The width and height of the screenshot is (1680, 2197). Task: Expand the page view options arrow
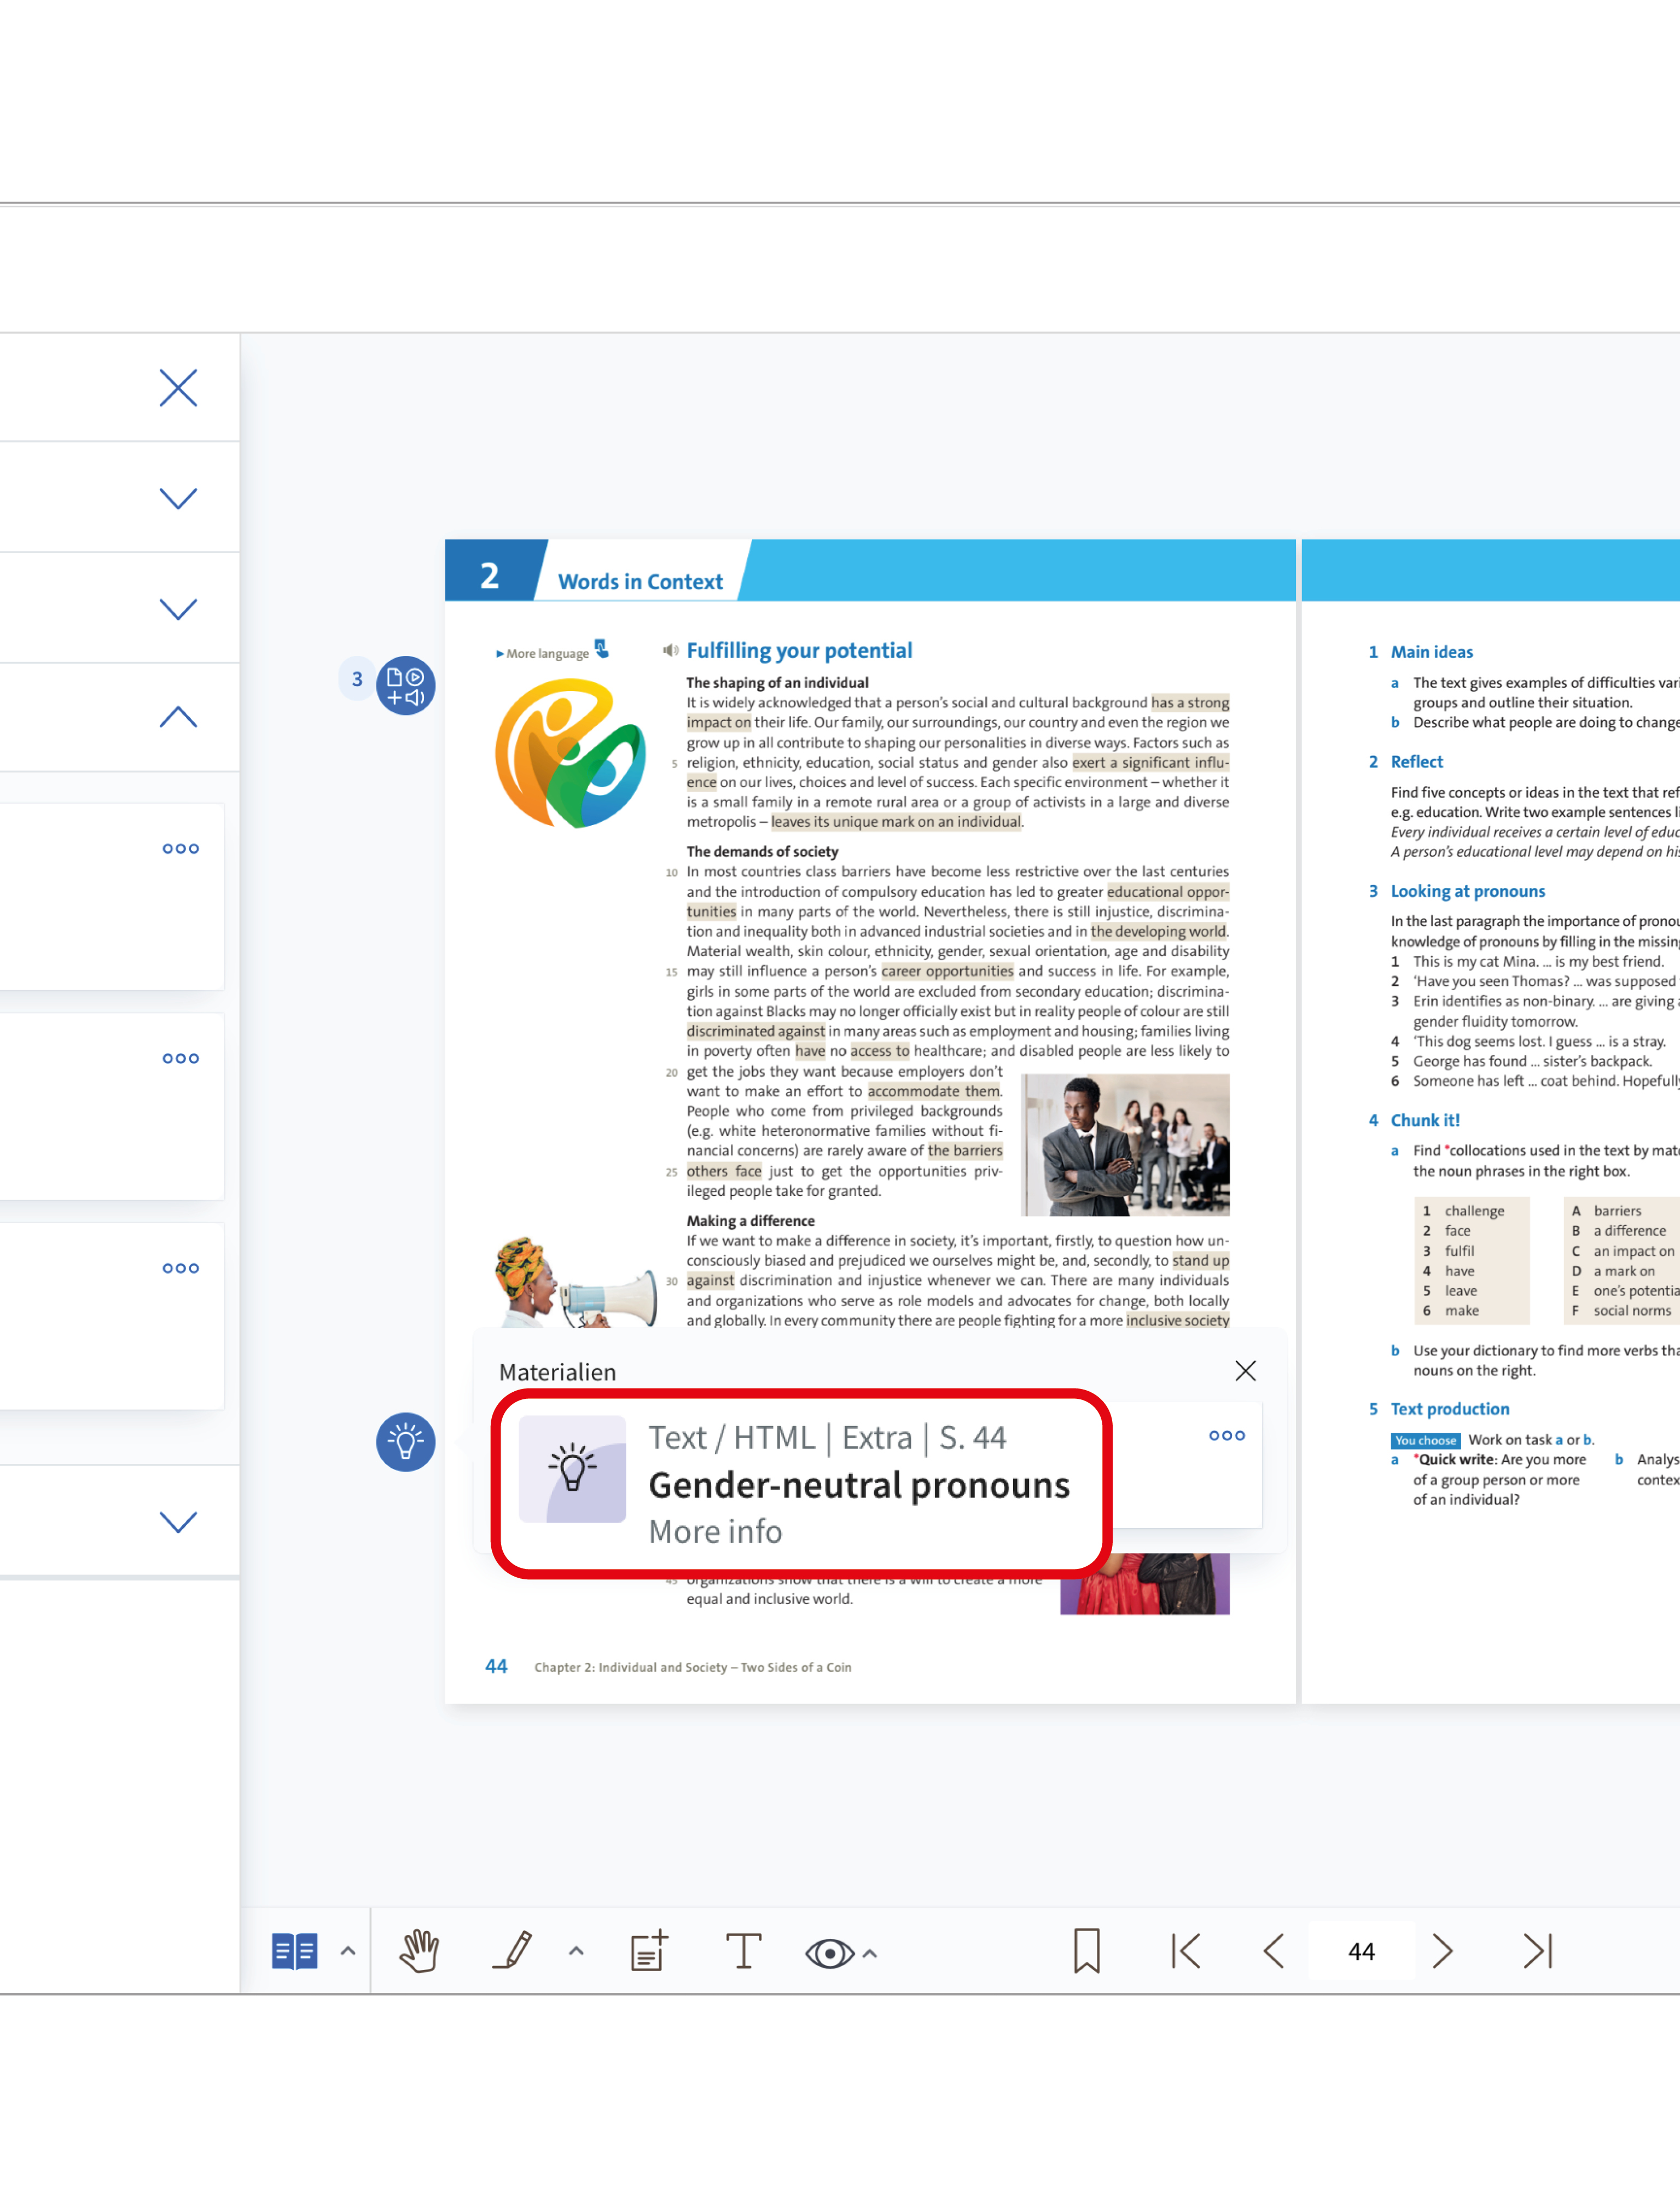click(348, 1950)
